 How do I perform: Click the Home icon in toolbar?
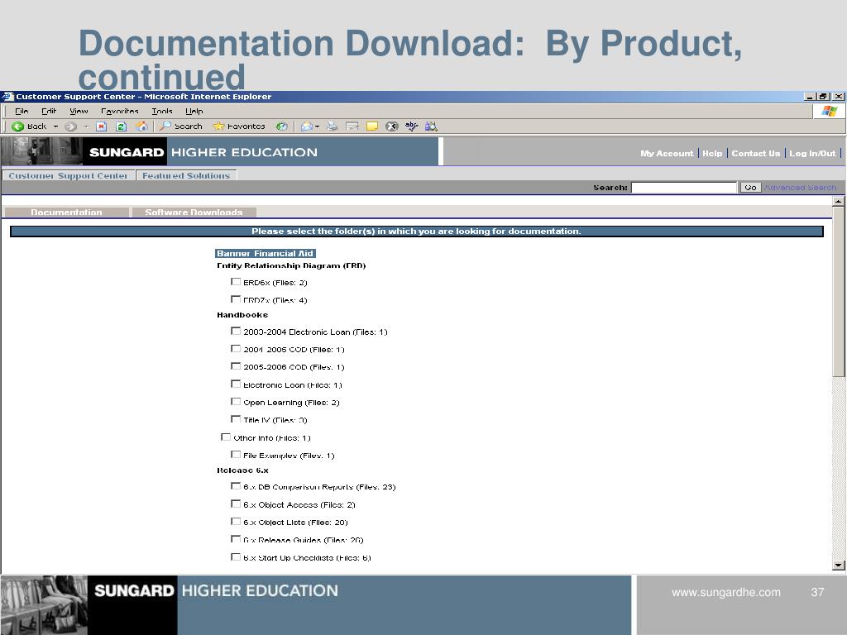(141, 127)
